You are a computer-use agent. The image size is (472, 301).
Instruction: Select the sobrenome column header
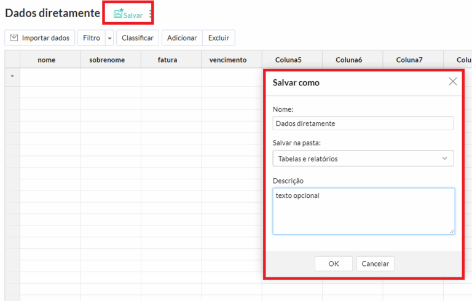pos(111,60)
